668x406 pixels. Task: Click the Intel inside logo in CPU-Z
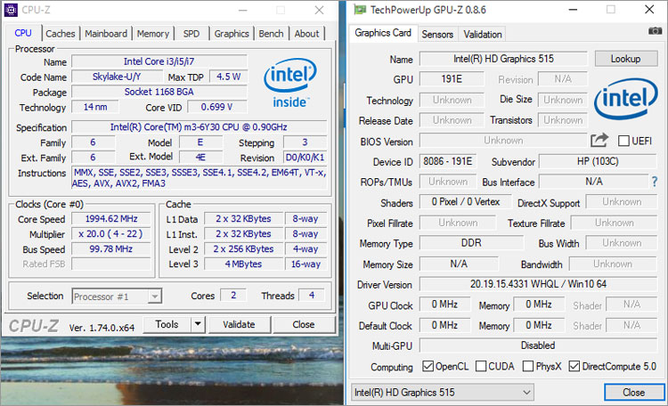click(290, 83)
